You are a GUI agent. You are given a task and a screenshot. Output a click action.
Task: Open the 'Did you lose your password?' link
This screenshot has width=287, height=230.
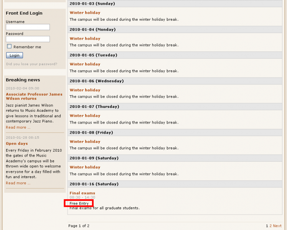tap(31, 64)
